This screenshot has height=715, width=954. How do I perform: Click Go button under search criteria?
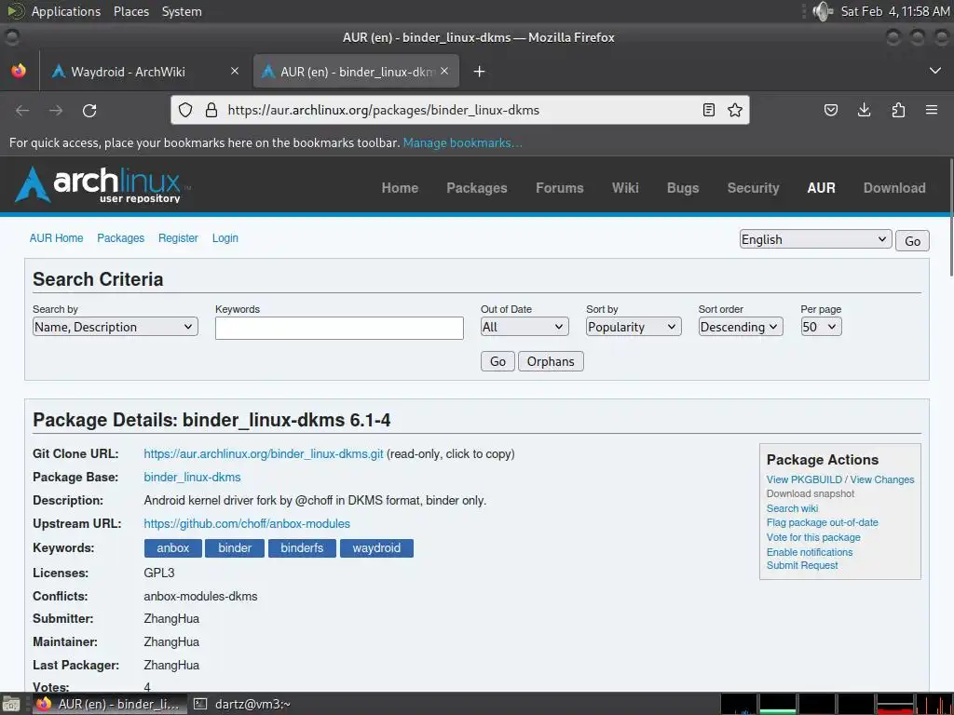[x=497, y=361]
